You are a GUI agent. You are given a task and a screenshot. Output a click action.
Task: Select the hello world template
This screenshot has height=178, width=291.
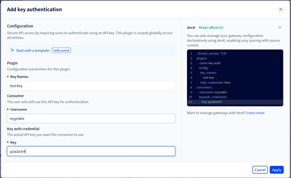(x=61, y=50)
